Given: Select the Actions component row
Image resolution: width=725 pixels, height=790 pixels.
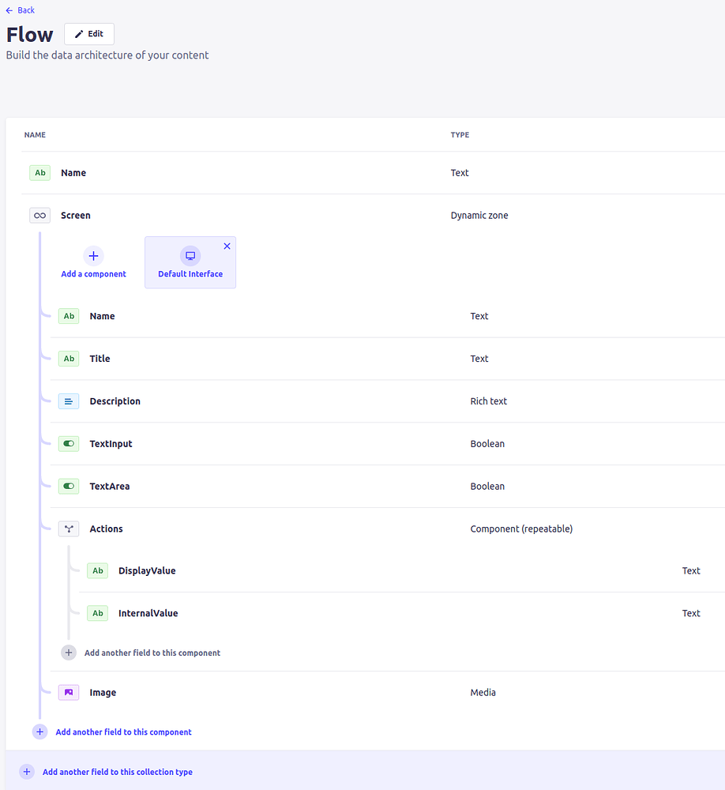Looking at the screenshot, I should pos(106,529).
